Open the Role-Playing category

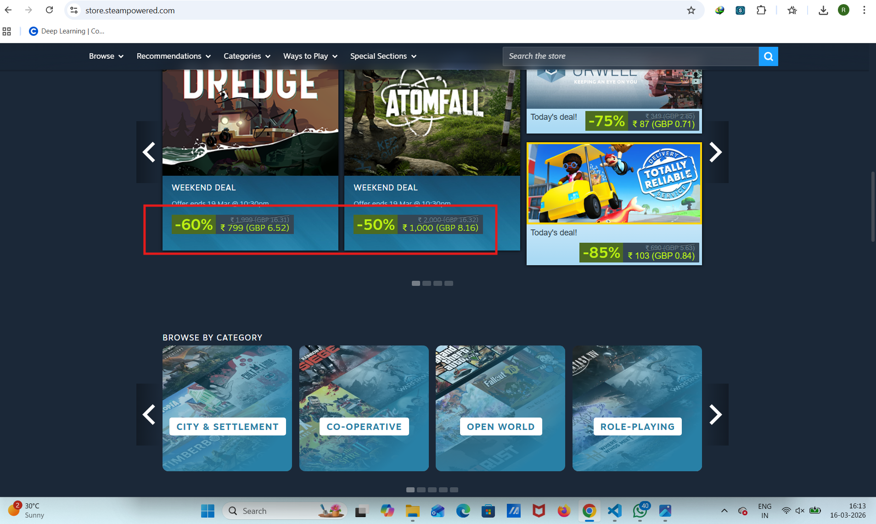tap(637, 408)
